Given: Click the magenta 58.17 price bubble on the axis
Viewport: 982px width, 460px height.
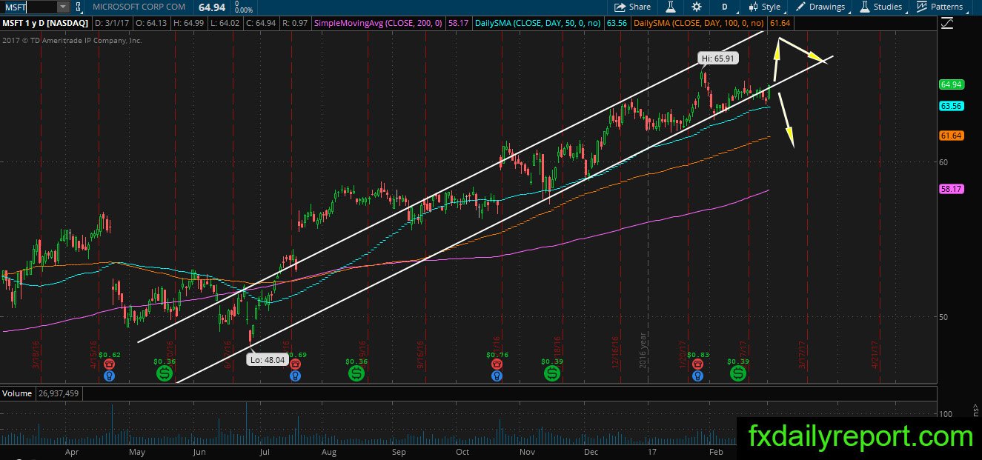Looking at the screenshot, I should [951, 189].
